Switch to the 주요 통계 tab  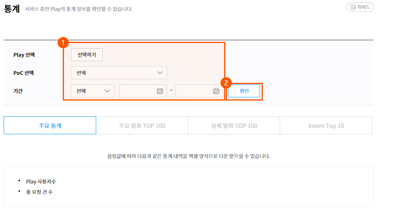pyautogui.click(x=50, y=125)
